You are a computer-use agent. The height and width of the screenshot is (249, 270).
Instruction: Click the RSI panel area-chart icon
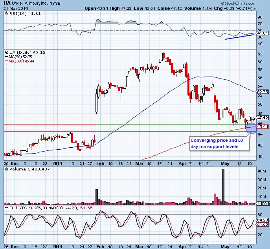(x=6, y=13)
